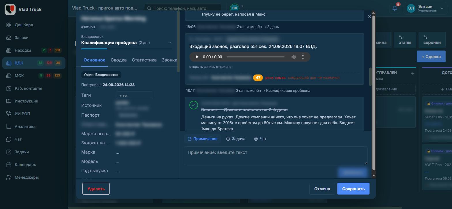Select the Задача mode tab
Screen dimensions: 452x209
(x=236, y=139)
